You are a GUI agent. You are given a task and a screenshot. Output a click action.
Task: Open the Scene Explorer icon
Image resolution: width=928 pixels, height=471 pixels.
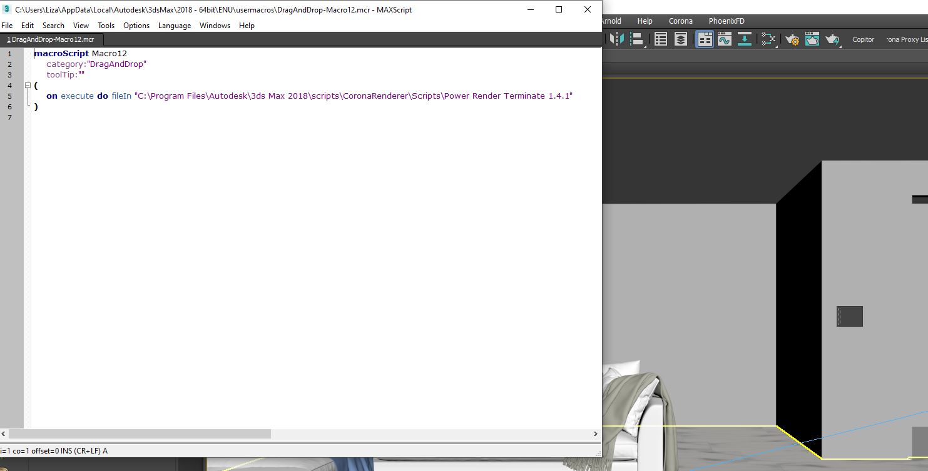point(661,39)
